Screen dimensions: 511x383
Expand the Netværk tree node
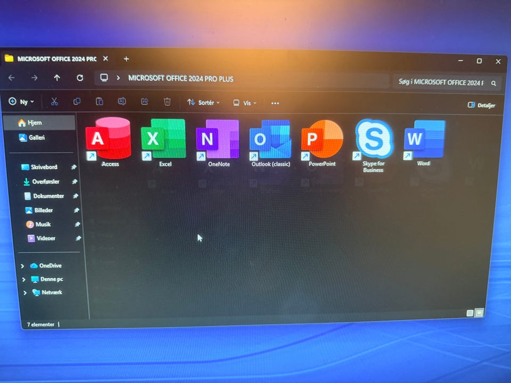point(25,293)
